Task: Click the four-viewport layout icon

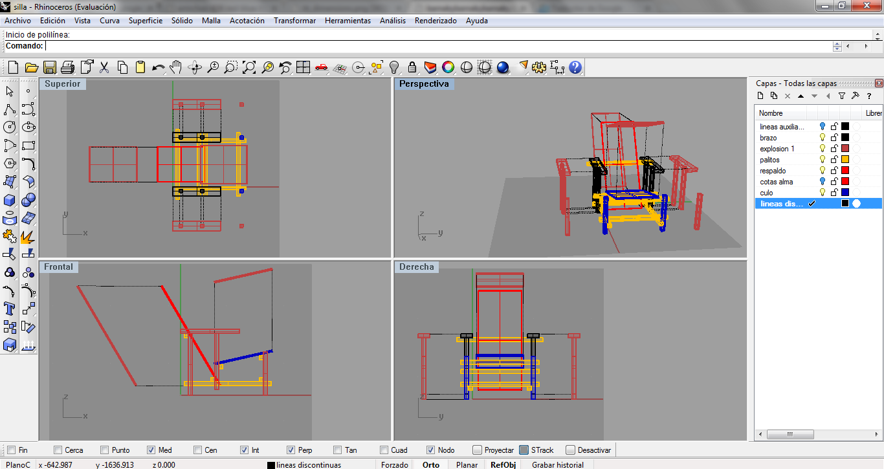Action: 304,67
